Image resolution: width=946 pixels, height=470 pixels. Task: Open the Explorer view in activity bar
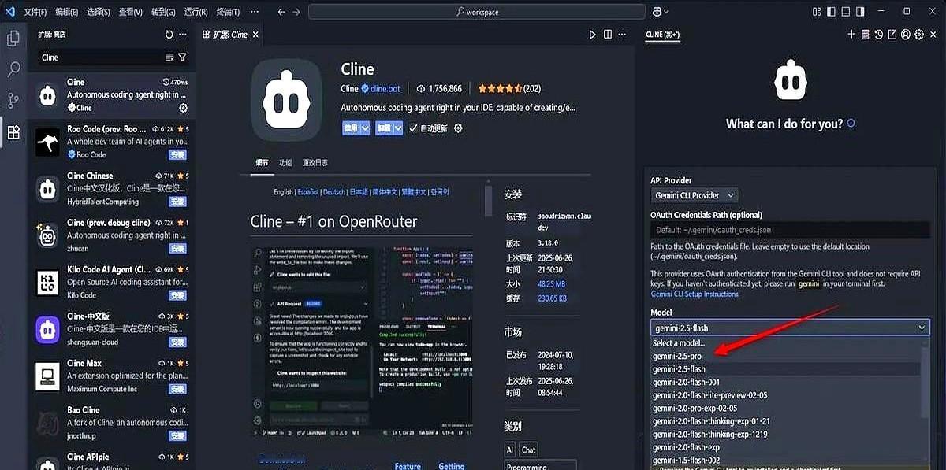(x=13, y=39)
